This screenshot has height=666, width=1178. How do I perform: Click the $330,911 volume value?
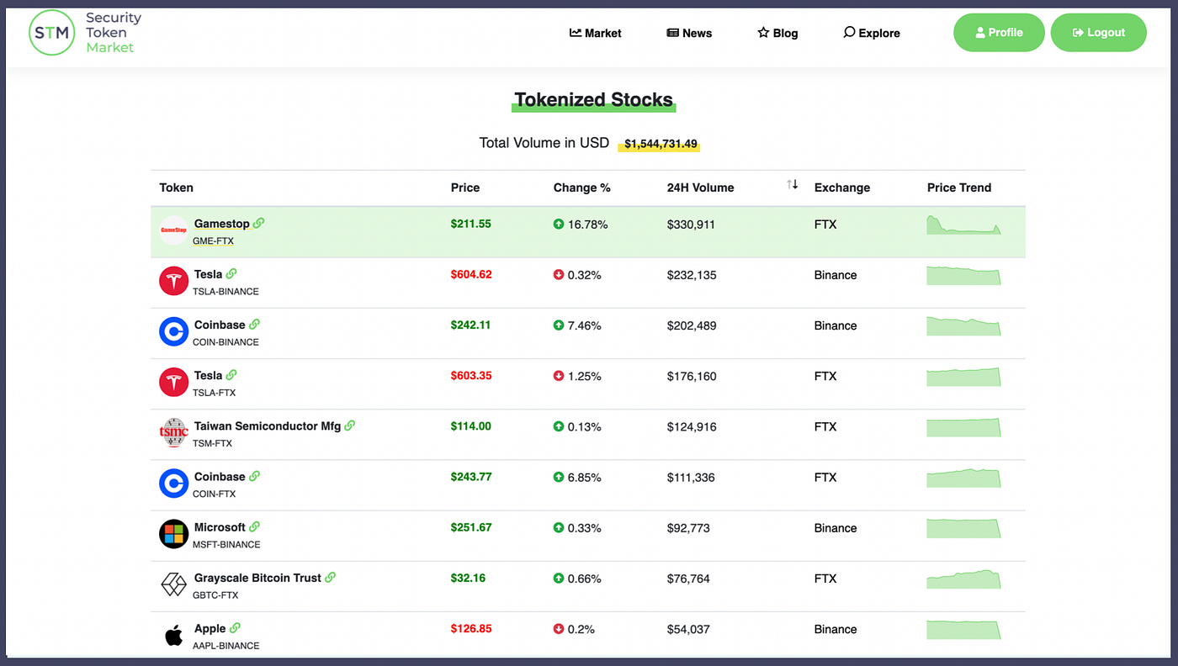coord(691,225)
